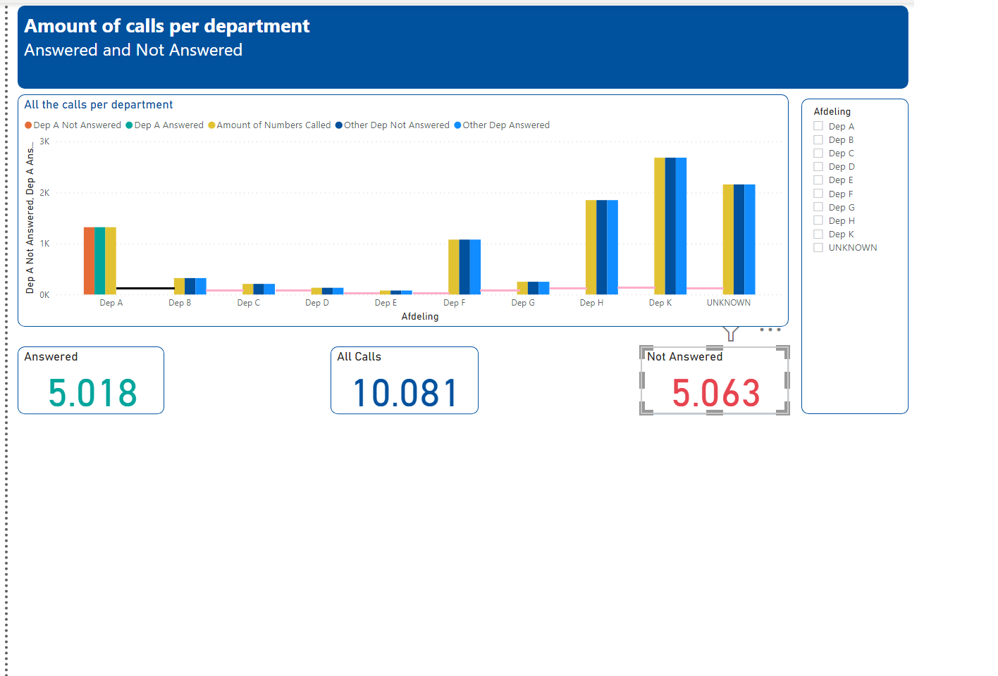Check the Dep K slicer checkbox

818,234
